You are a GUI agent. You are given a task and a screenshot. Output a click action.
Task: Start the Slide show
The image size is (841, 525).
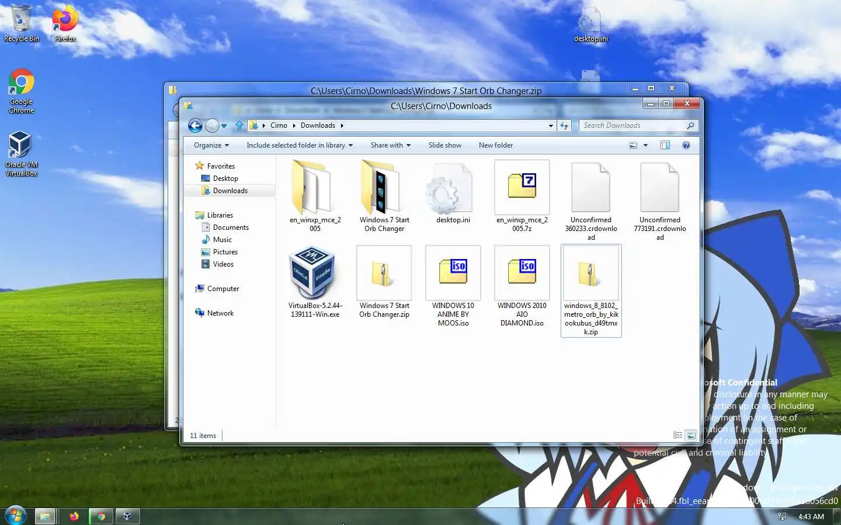point(445,145)
